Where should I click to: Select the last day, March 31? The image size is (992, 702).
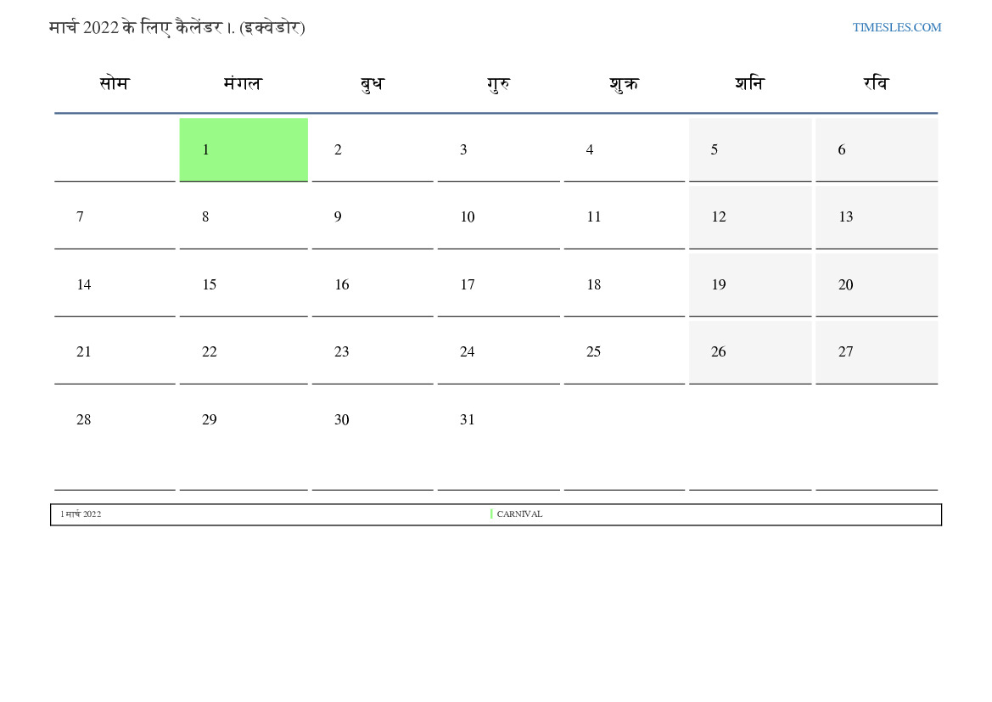[x=498, y=419]
